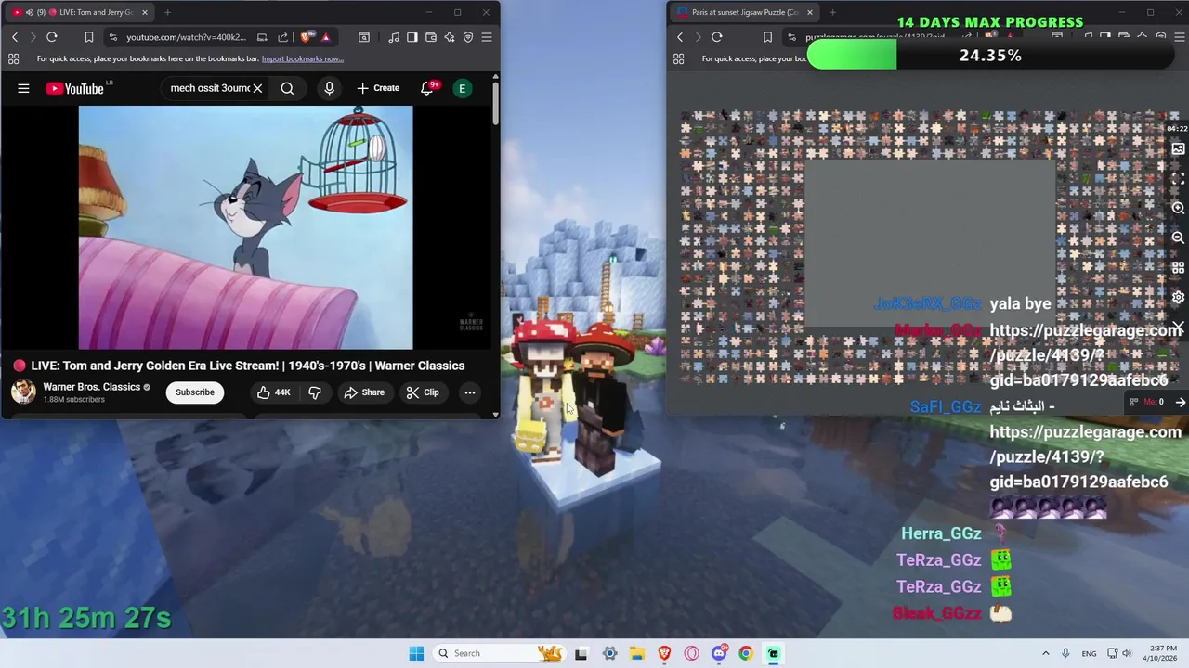The width and height of the screenshot is (1189, 668).
Task: Go to YouTube home via logo
Action: click(74, 88)
